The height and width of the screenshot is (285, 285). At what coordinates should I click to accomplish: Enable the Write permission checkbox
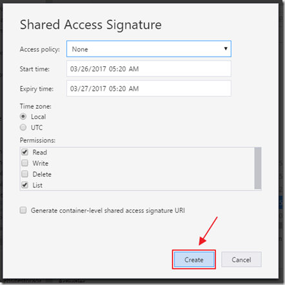pos(25,163)
